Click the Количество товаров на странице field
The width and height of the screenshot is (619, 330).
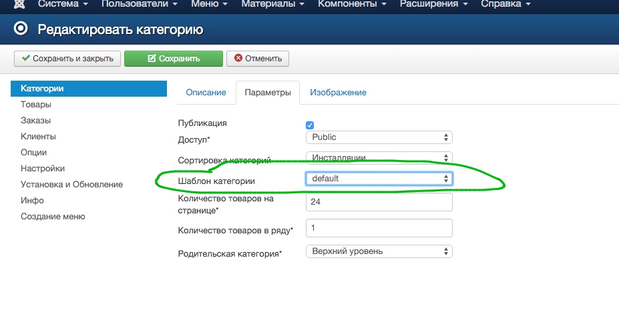[379, 203]
